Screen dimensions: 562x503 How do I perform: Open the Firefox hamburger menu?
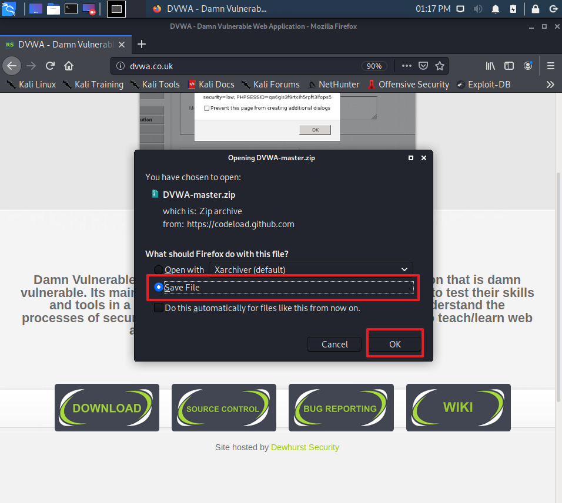(551, 66)
